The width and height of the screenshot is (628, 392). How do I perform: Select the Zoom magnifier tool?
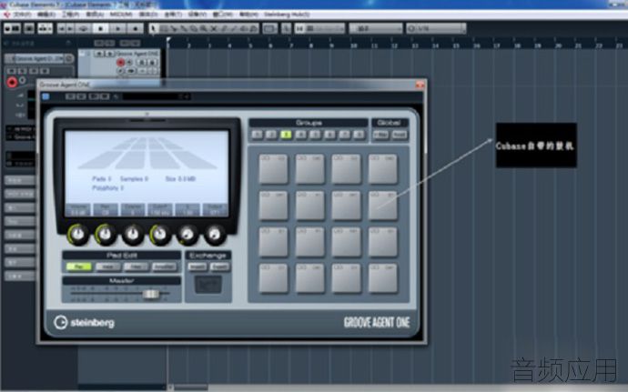pyautogui.click(x=204, y=28)
